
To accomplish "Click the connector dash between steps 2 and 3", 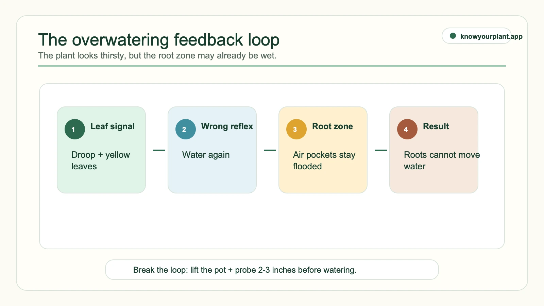I will tap(270, 150).
